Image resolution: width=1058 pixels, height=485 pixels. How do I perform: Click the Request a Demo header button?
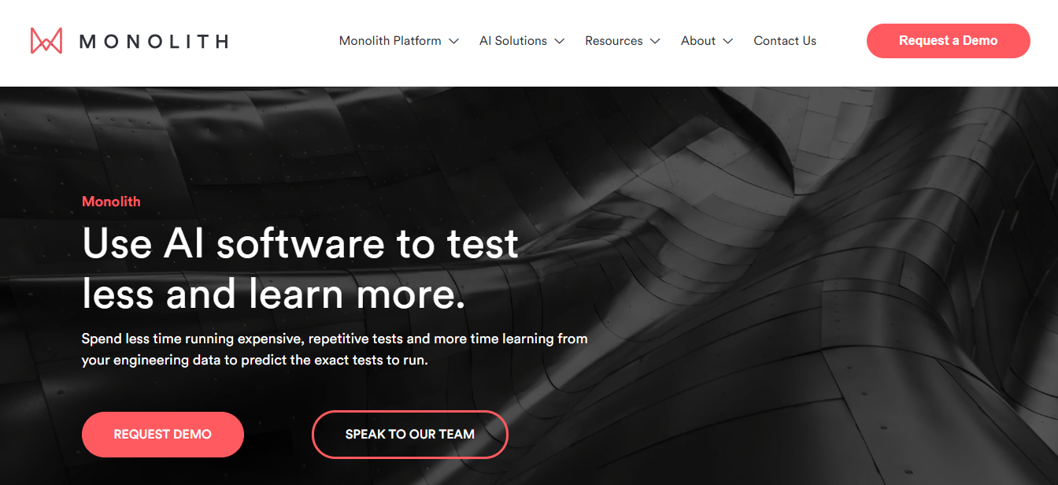point(948,41)
